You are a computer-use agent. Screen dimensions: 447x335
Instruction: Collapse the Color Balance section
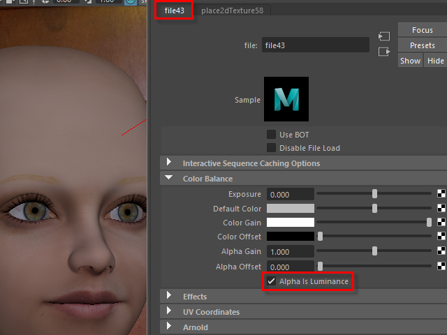coord(169,179)
